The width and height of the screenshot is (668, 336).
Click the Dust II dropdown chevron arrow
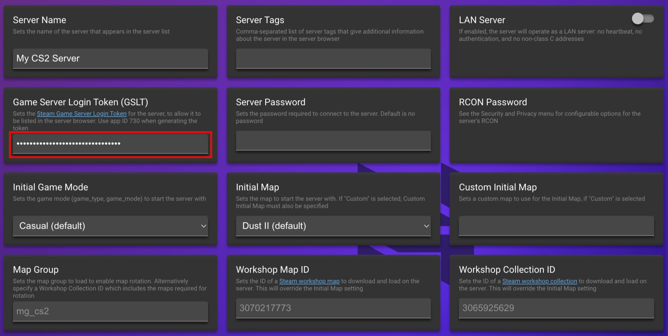point(426,226)
